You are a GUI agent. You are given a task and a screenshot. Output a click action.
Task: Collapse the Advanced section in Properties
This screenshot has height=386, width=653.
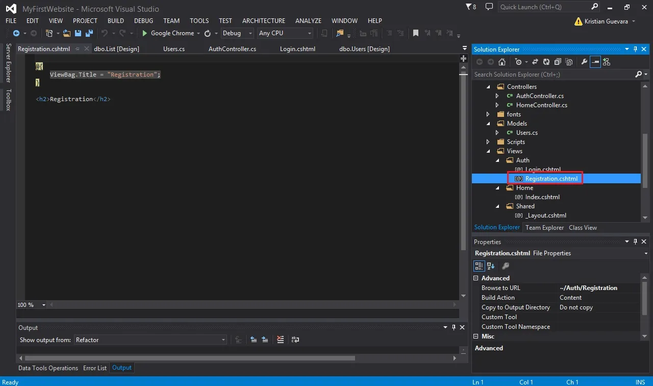(x=476, y=278)
